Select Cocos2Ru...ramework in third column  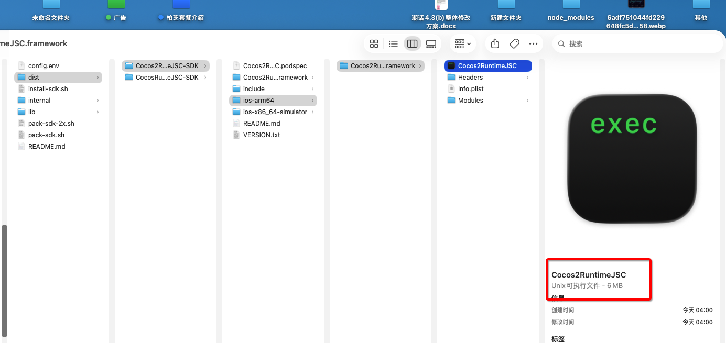(273, 78)
